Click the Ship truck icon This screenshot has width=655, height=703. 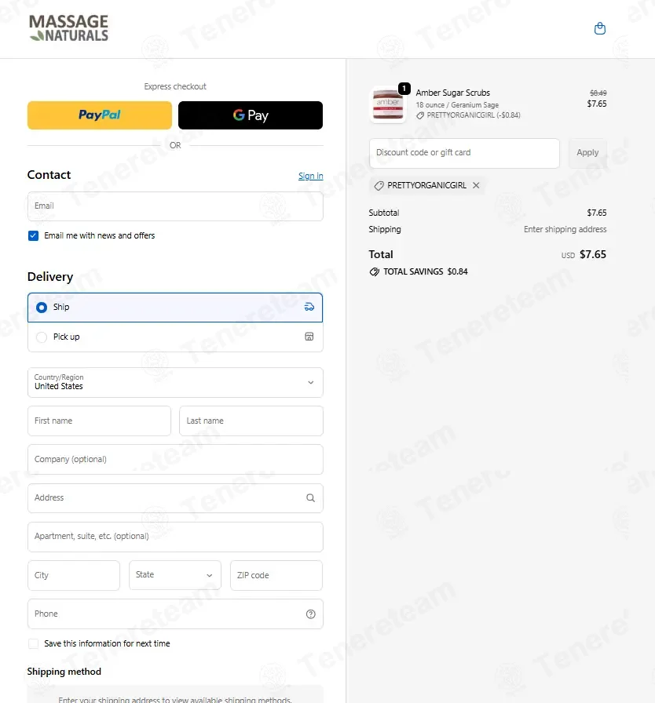pos(309,307)
